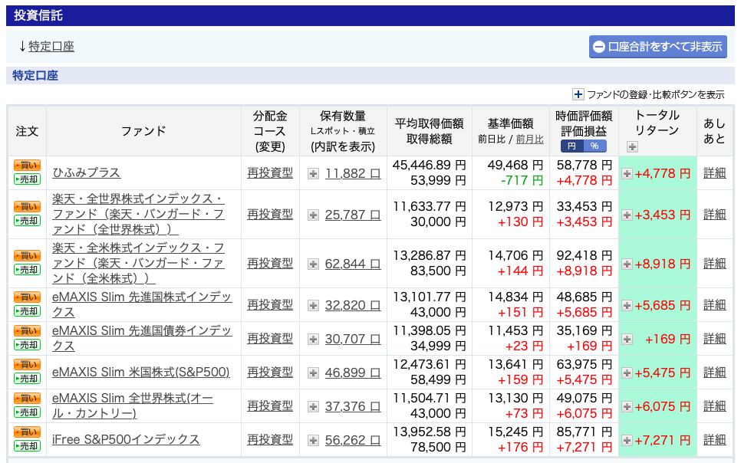Click 売却 for 楽天・全世界株式インデックス fund
The image size is (741, 463).
(x=27, y=221)
